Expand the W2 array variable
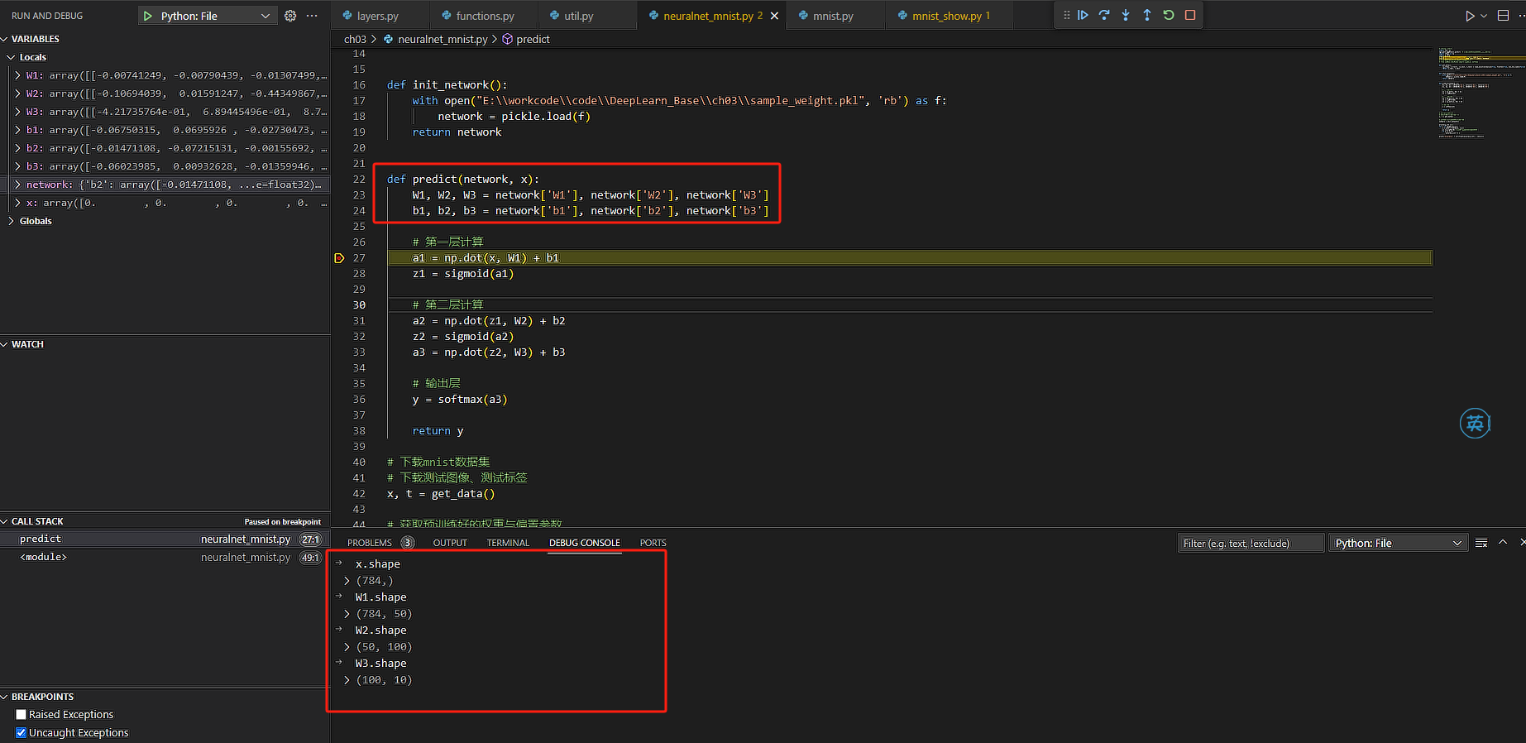 [17, 93]
